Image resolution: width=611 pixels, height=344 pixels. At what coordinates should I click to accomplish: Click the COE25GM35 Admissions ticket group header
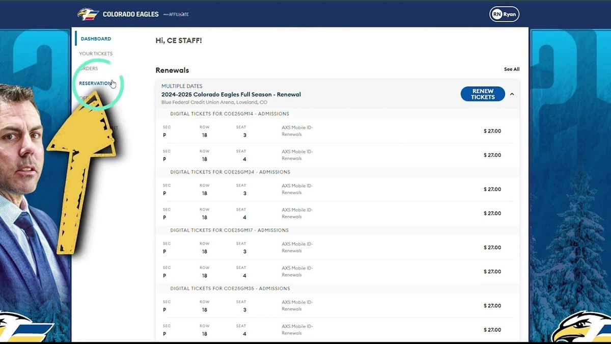pos(230,288)
